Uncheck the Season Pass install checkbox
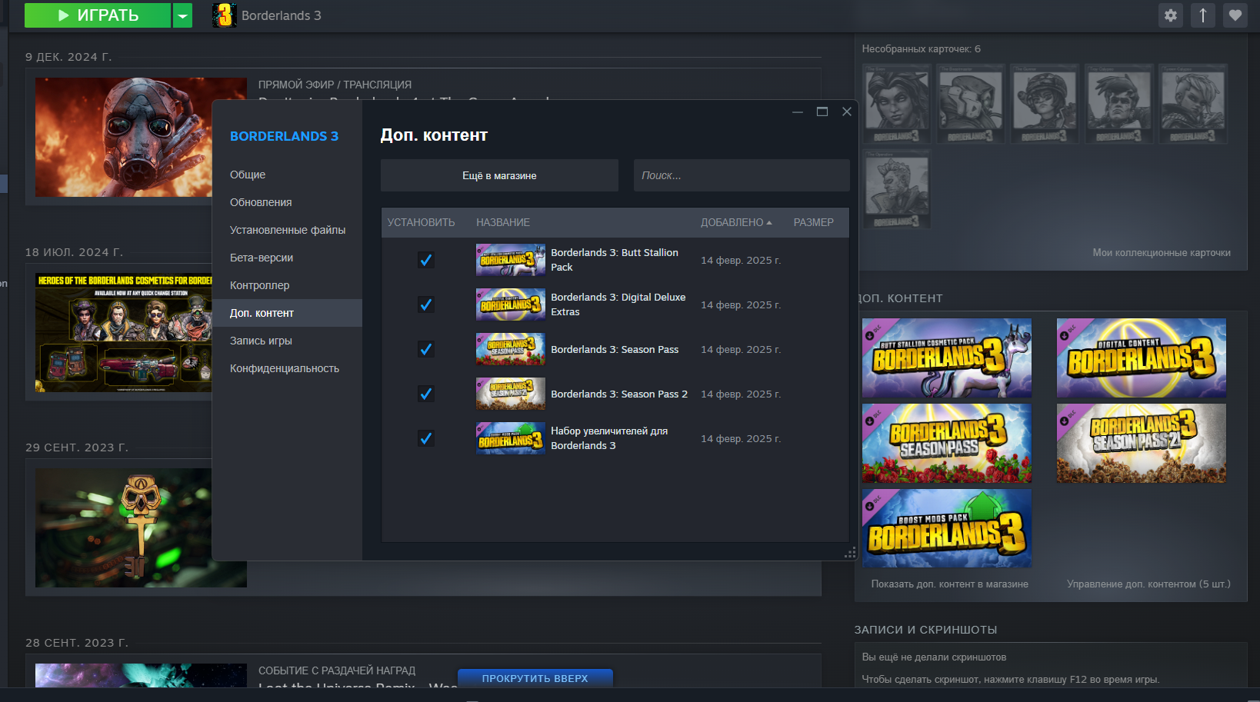Image resolution: width=1260 pixels, height=702 pixels. pyautogui.click(x=425, y=349)
